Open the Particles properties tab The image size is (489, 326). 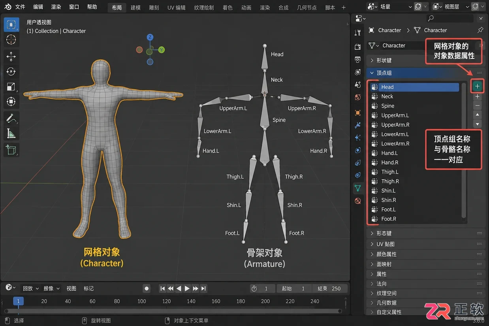click(x=358, y=138)
